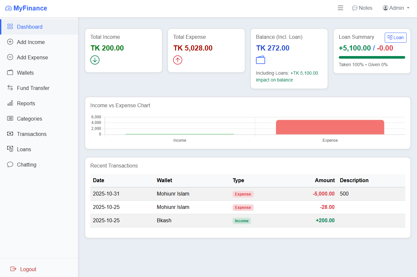Viewport: 417px width, 277px height.
Task: Click the Loans handshake icon
Action: tap(10, 149)
